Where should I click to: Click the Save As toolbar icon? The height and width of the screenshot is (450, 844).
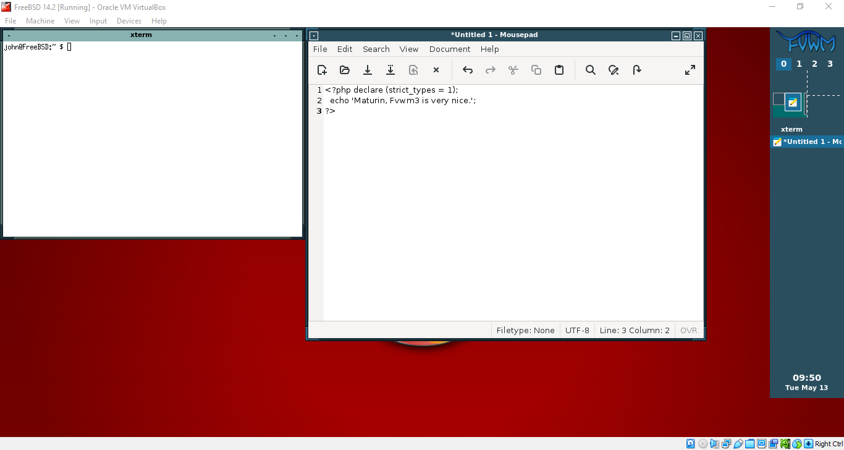point(390,70)
